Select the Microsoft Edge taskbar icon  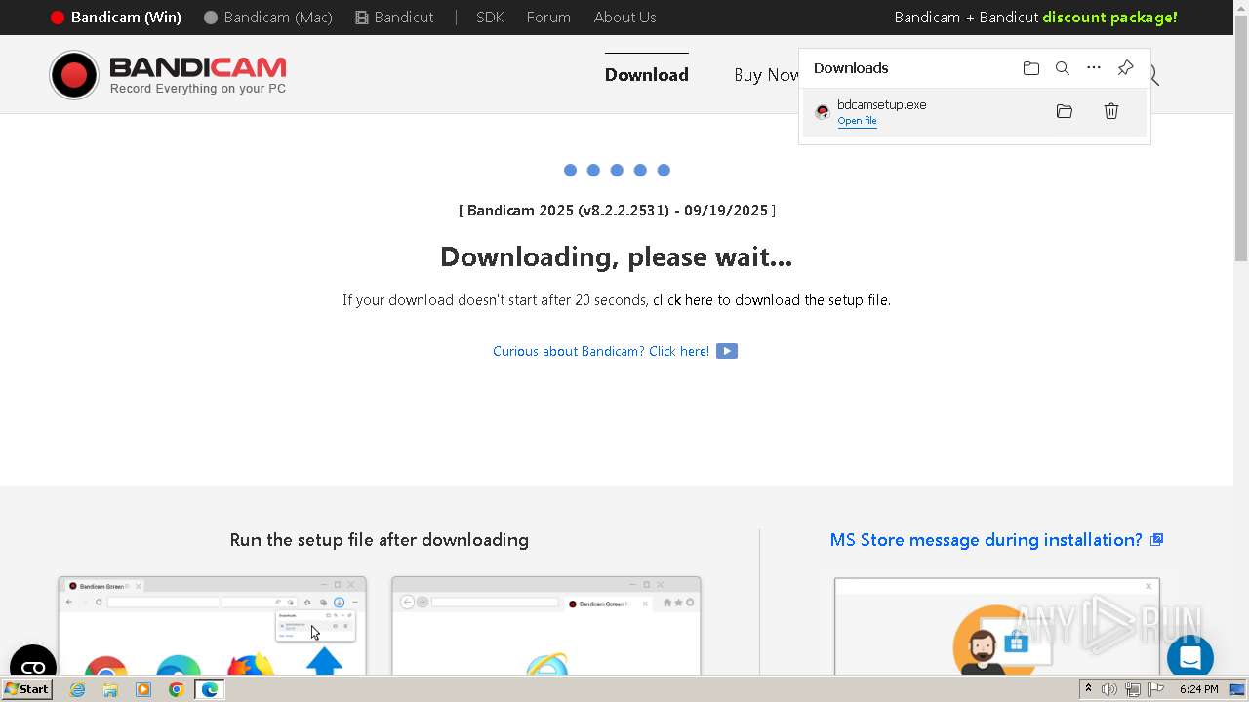[x=209, y=689]
